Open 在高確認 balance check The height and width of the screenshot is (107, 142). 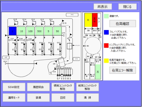123,23
